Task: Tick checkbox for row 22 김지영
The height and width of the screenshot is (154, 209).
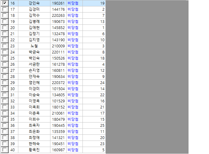Action: click(x=5, y=40)
